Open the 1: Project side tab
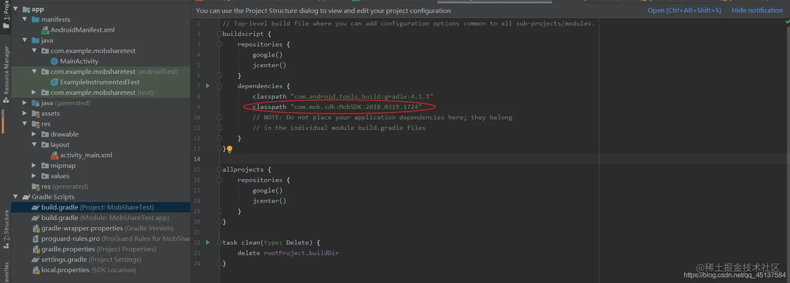The height and width of the screenshot is (283, 790). point(6,15)
